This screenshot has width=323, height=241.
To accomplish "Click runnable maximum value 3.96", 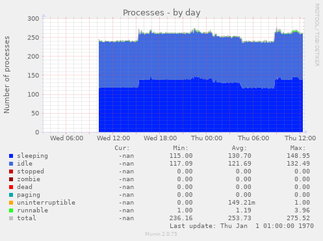I will coord(302,210).
